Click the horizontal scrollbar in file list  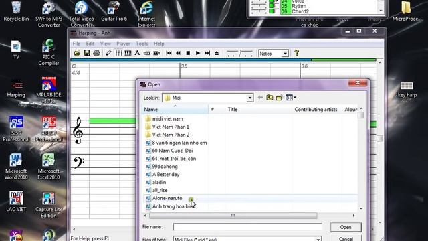tap(233, 216)
